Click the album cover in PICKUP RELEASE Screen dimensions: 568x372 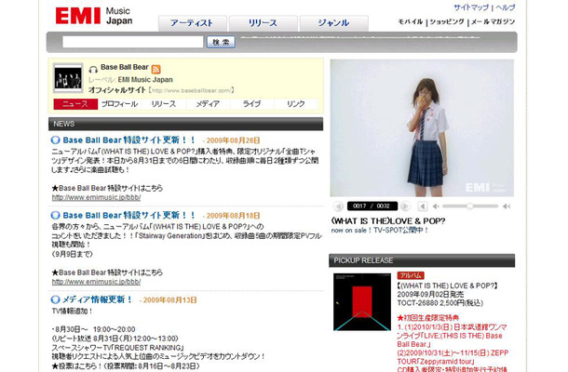coord(362,302)
